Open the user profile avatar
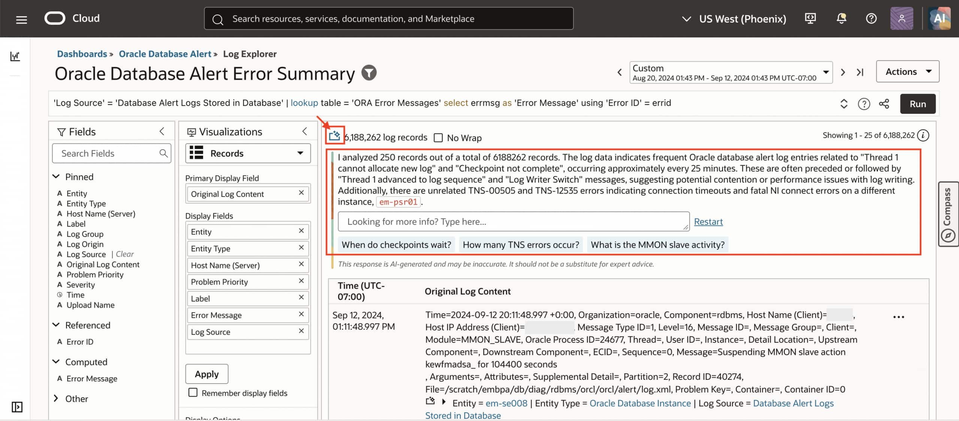Image resolution: width=959 pixels, height=421 pixels. point(902,18)
